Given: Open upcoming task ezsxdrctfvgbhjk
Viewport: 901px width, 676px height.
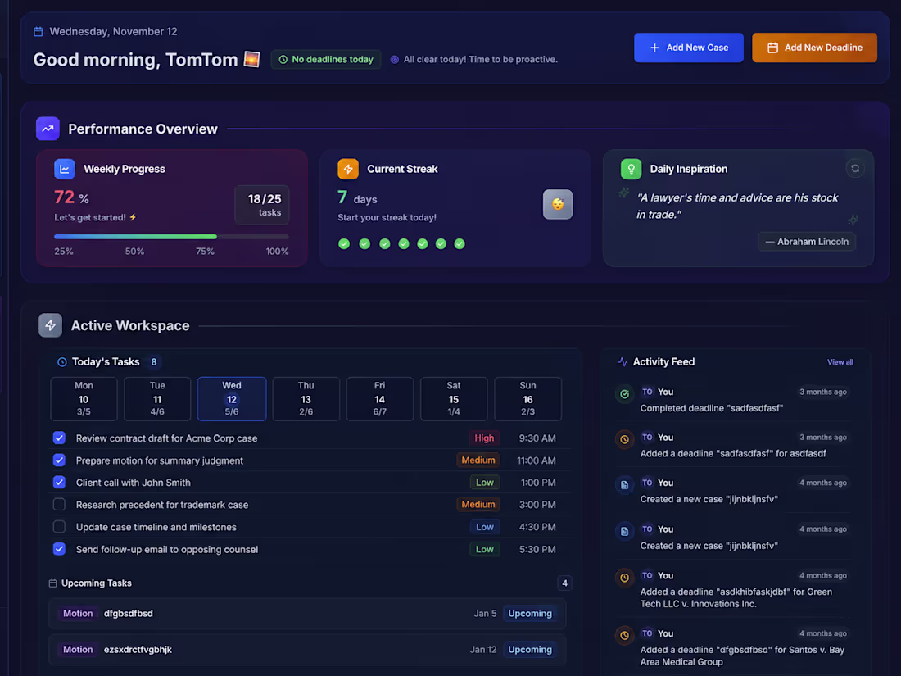Looking at the screenshot, I should pyautogui.click(x=307, y=650).
